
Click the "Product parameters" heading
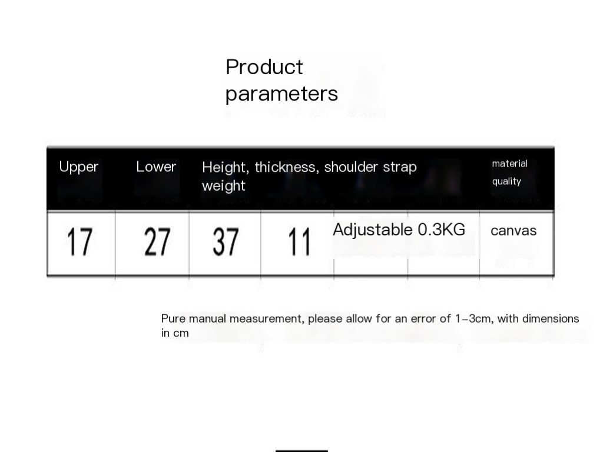[x=281, y=80]
